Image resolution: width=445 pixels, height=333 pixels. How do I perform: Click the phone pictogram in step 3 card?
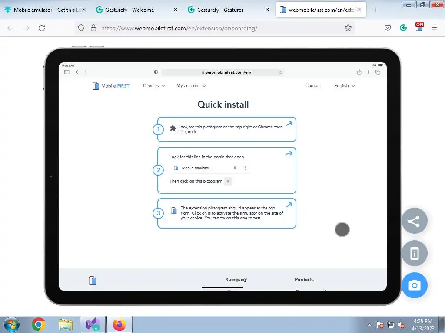coord(174,211)
